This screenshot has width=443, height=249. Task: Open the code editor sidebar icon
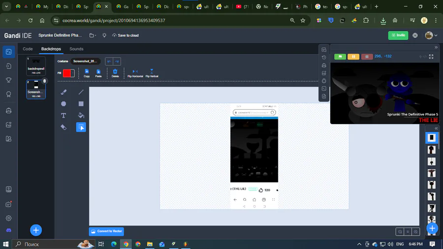click(9, 52)
